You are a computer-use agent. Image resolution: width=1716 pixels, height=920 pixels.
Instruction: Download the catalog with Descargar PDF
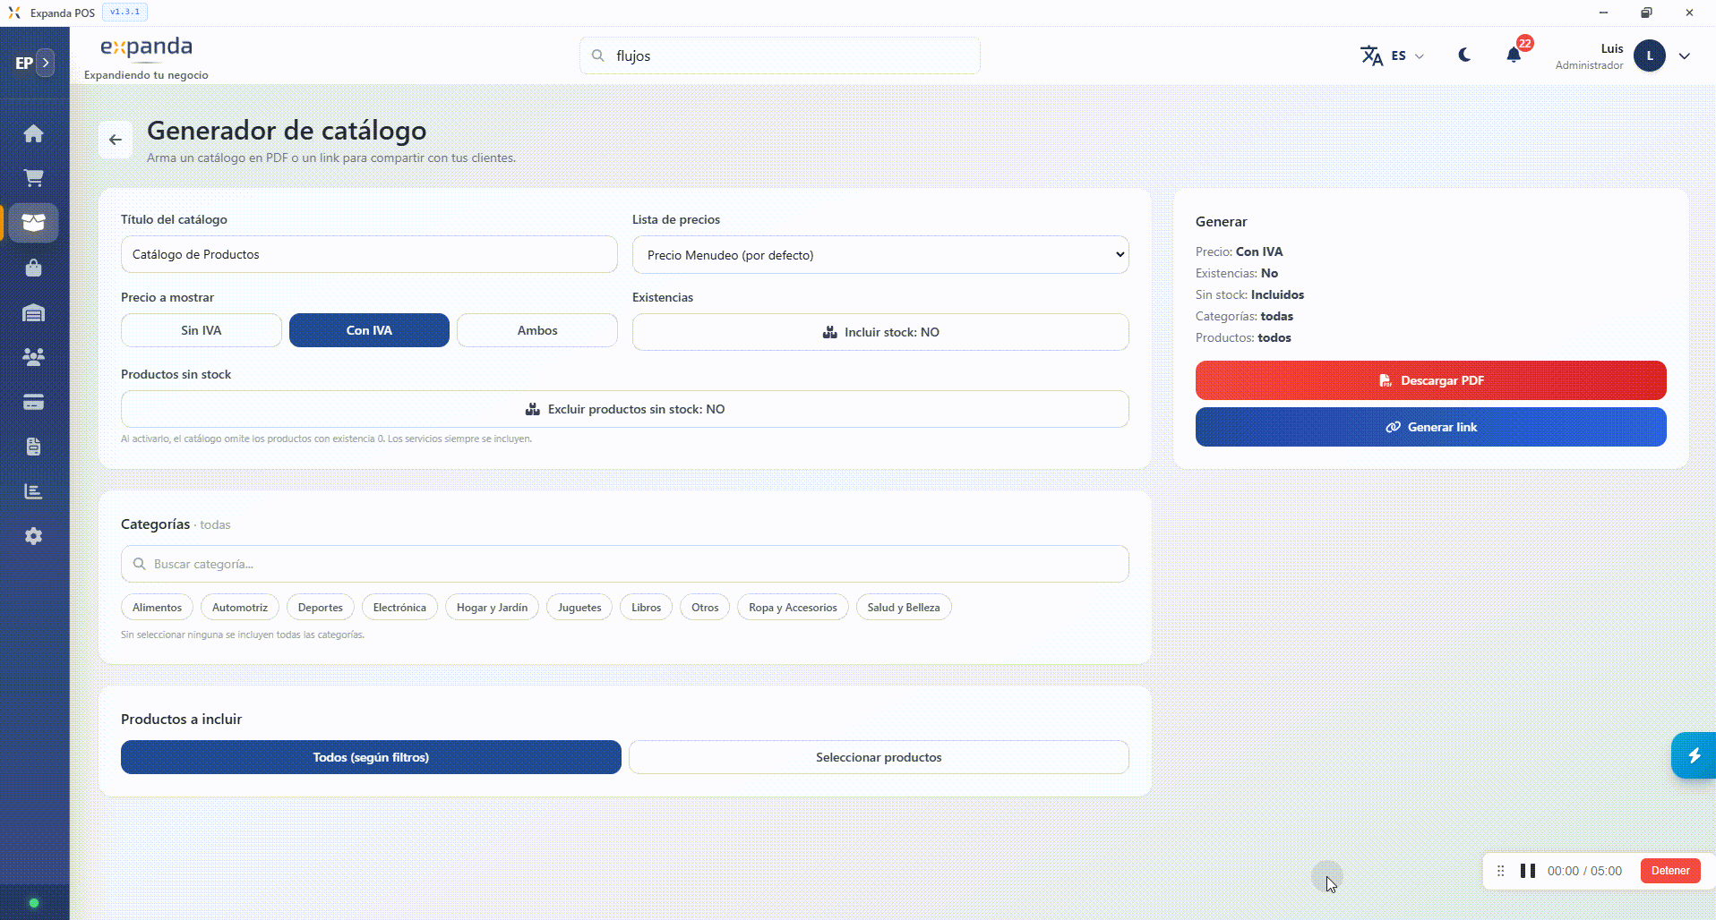(x=1430, y=380)
